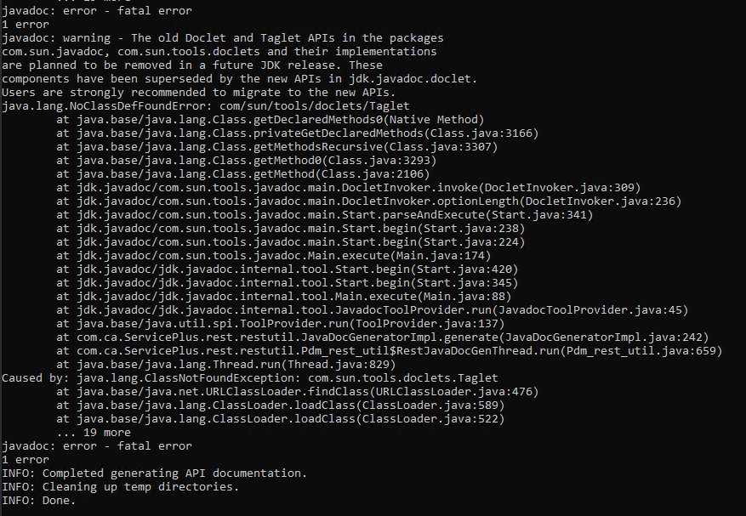Click the Class.privateGetDeclaredMethods stack line
This screenshot has width=746, height=516.
tap(298, 133)
